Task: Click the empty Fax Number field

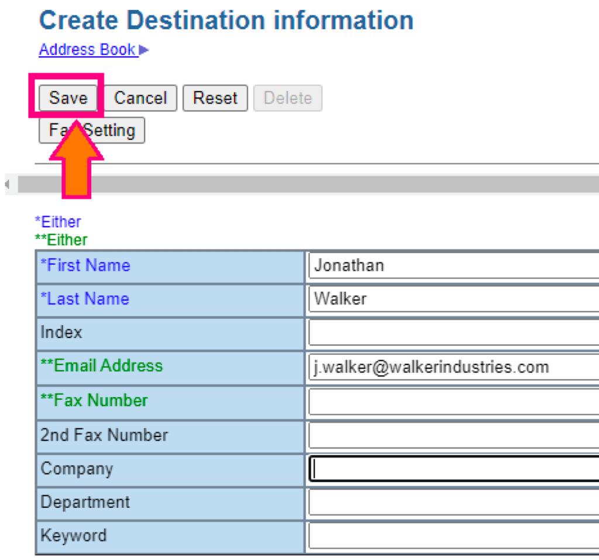Action: [x=454, y=401]
